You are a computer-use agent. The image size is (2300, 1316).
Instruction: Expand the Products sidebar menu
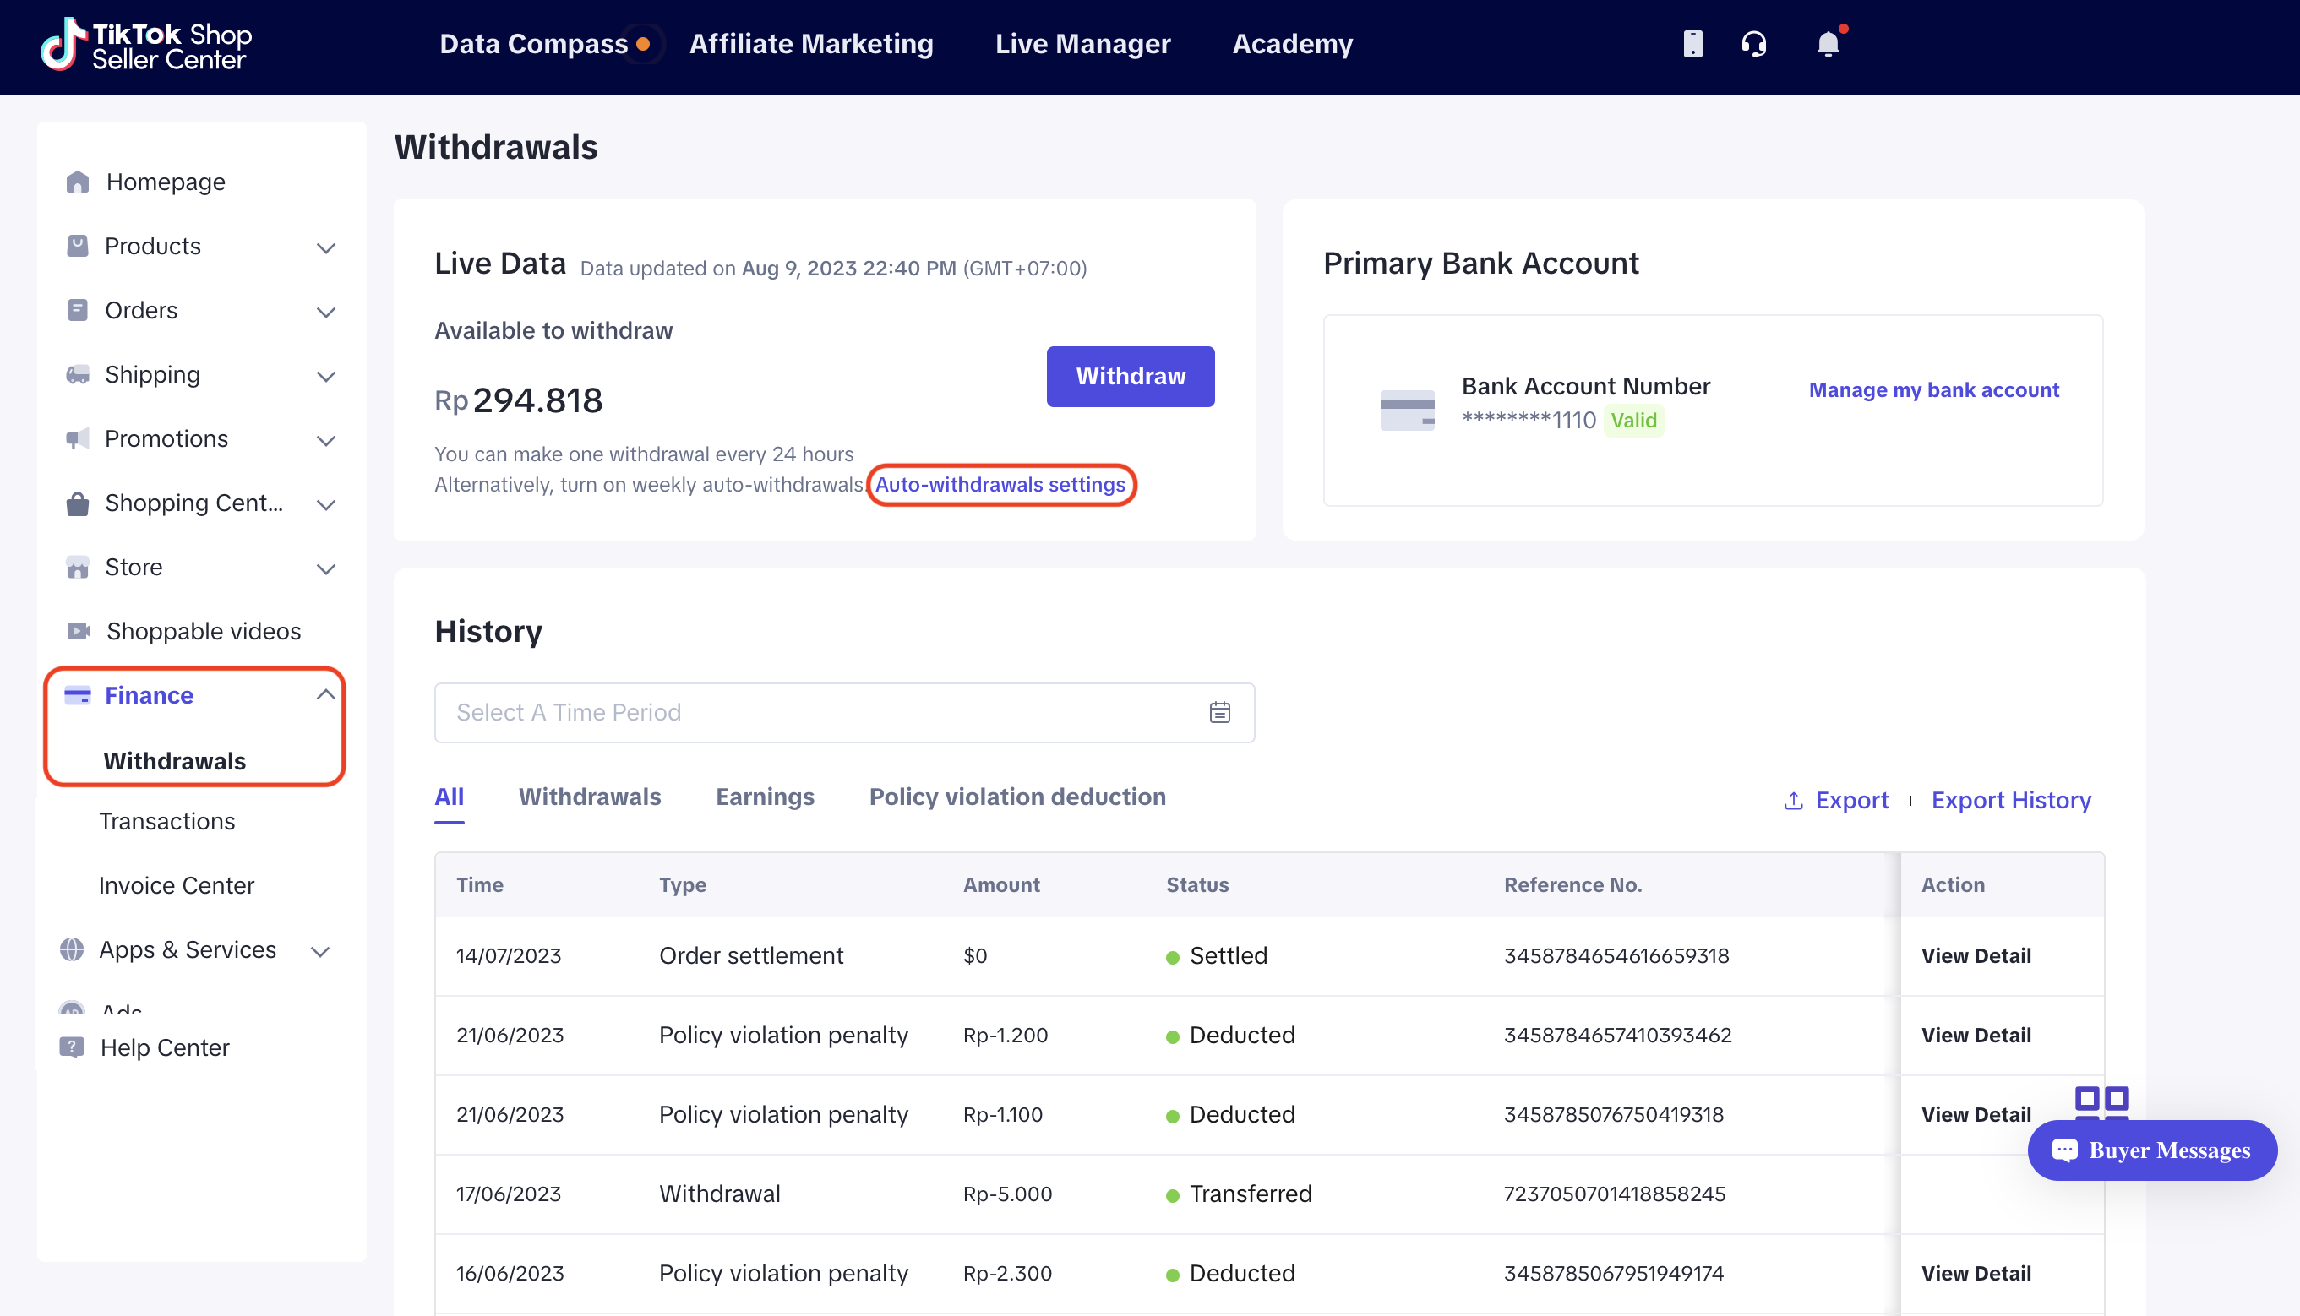pyautogui.click(x=326, y=247)
